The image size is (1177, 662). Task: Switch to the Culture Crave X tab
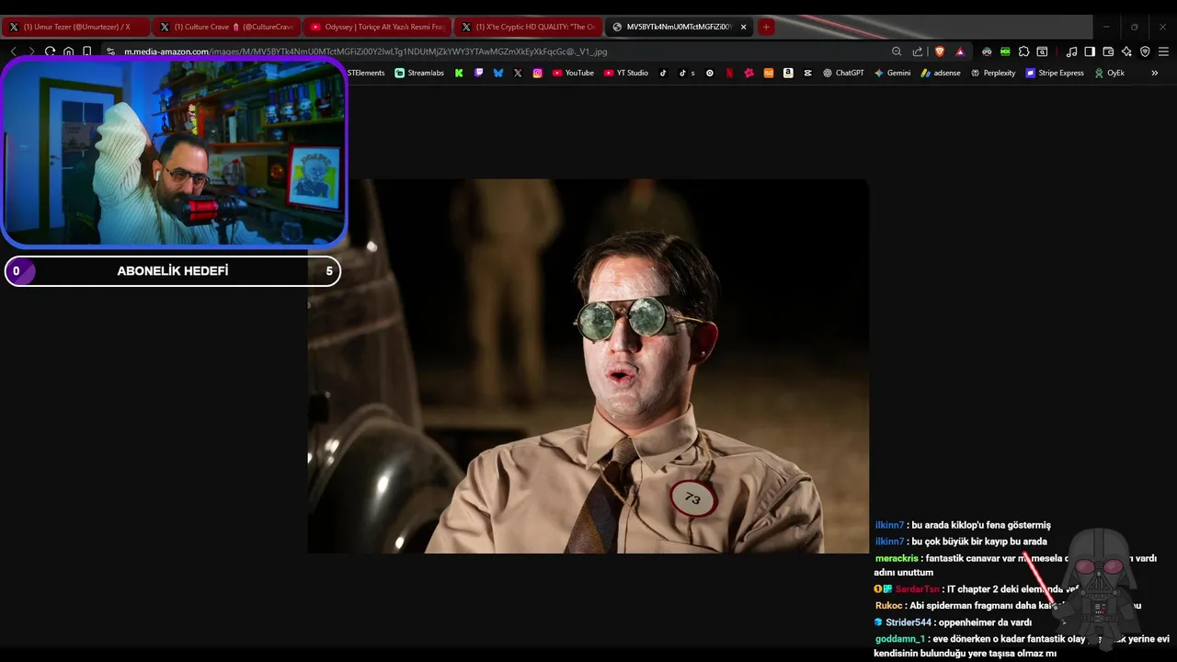(226, 27)
